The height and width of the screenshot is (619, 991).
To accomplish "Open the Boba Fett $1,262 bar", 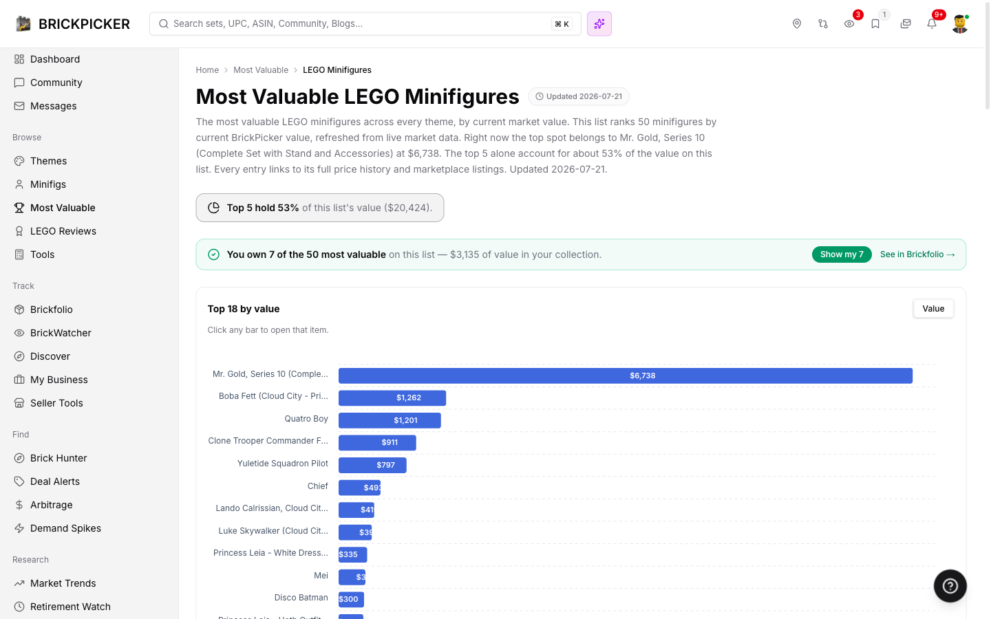I will (x=392, y=398).
